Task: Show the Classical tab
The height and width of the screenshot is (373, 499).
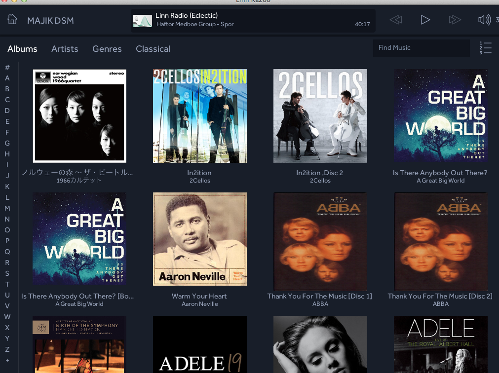Action: click(x=153, y=49)
